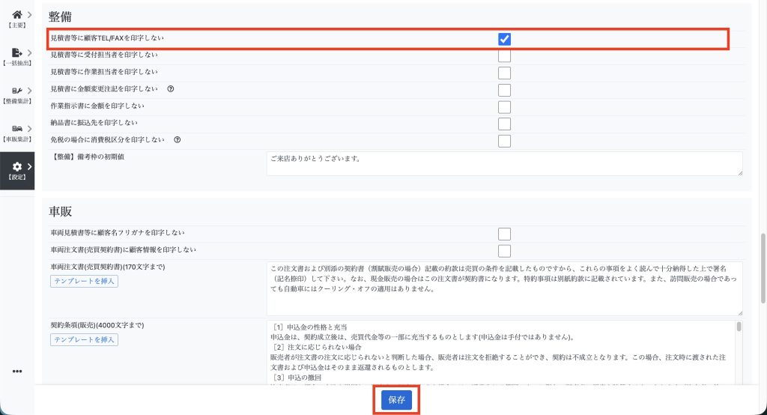
Task: Open the 【整備集計】 wrench icon
Action: point(16,91)
